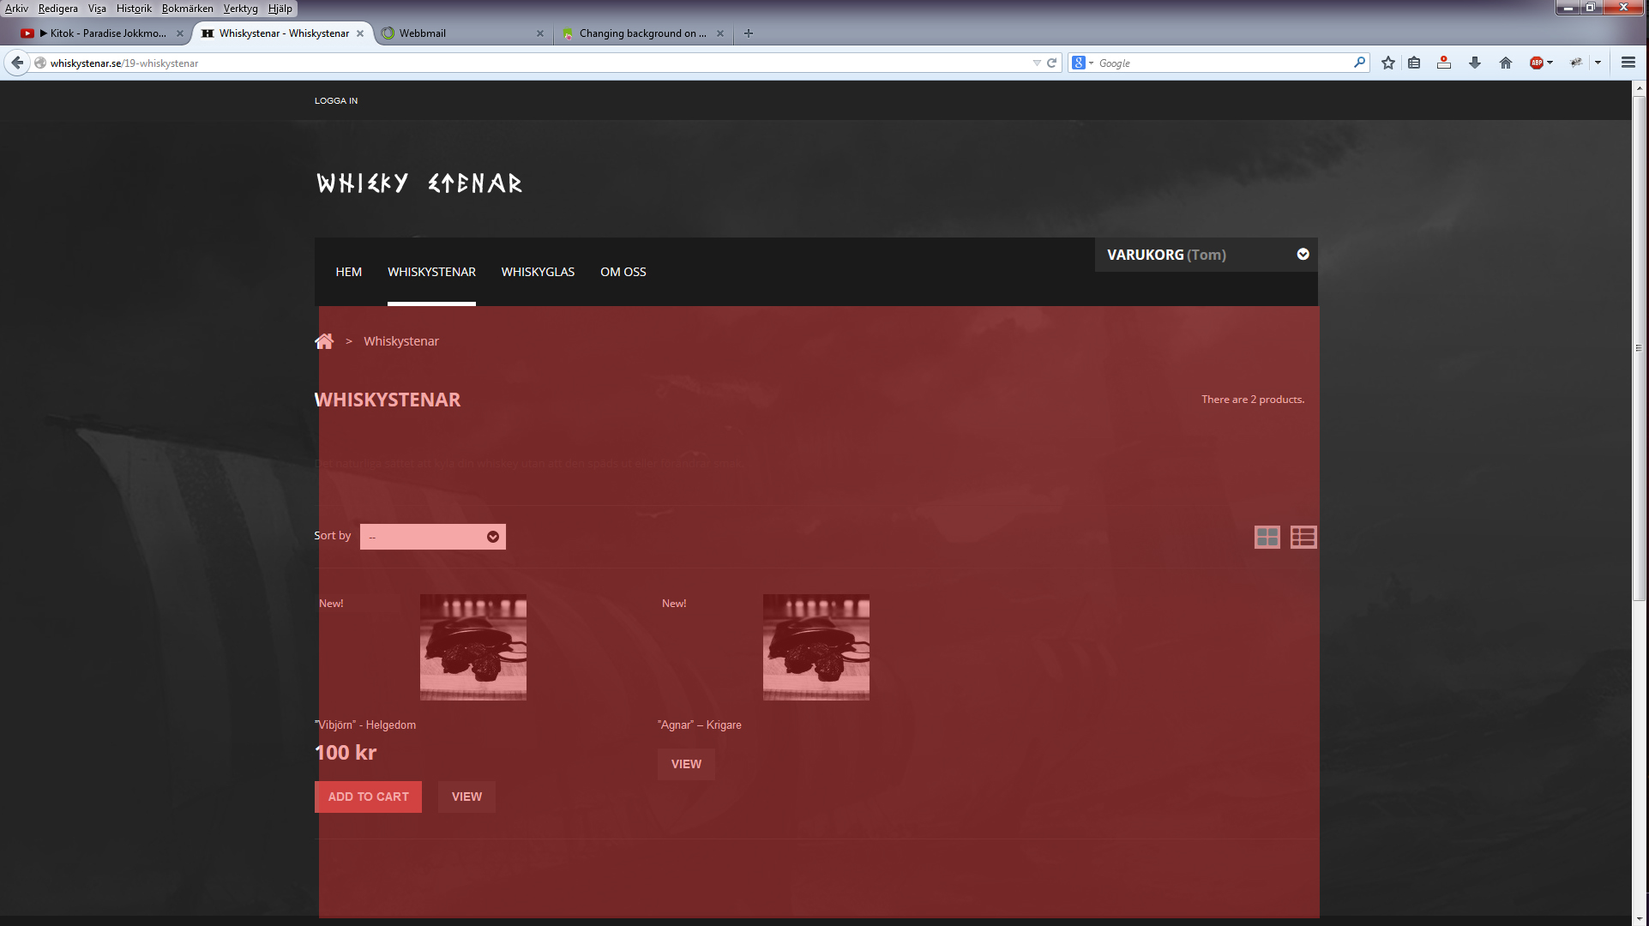Open the Greasemonkey dropdown arrow

[x=1598, y=63]
